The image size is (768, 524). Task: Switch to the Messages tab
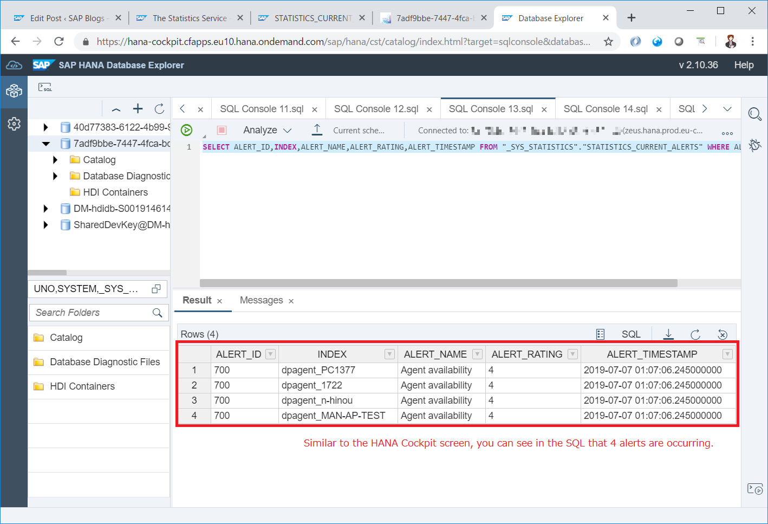click(261, 300)
